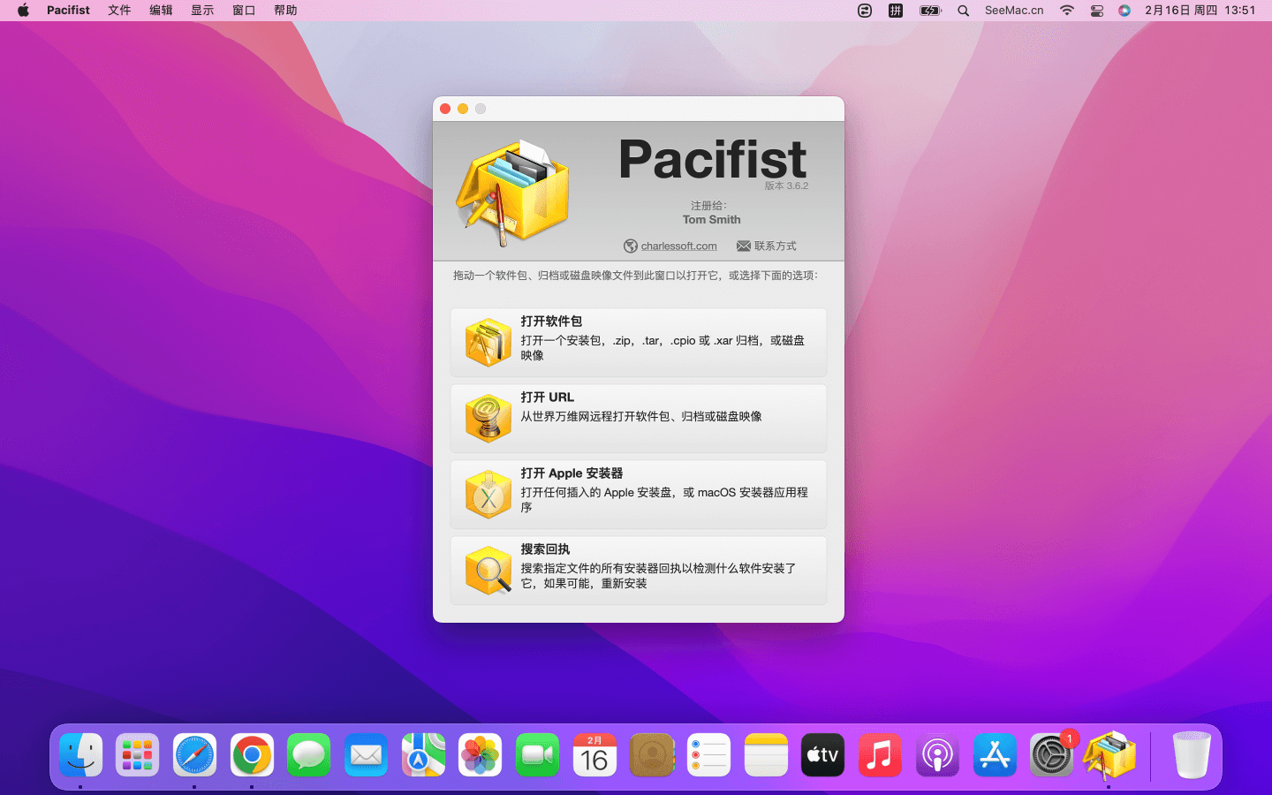
Task: Click the 打开软件包 package icon
Action: pos(488,343)
